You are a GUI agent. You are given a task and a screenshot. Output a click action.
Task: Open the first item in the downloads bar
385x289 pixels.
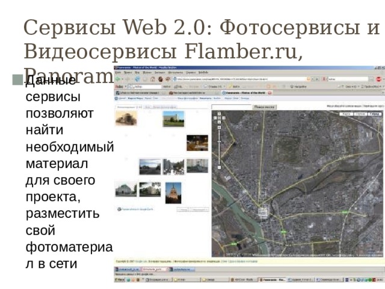[x=127, y=269]
